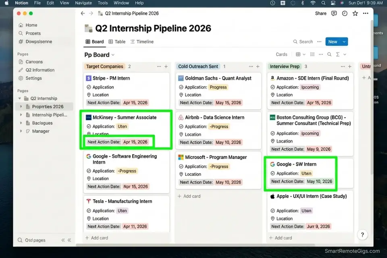Expand the Manager tree item
The height and width of the screenshot is (258, 387).
(21, 131)
